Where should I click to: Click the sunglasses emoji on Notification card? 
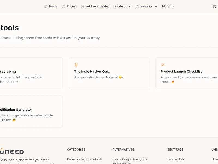pyautogui.click(x=14, y=120)
